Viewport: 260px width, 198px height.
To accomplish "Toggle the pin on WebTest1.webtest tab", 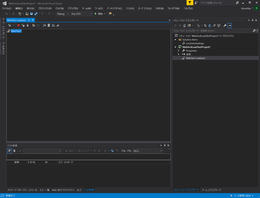I will coord(29,20).
